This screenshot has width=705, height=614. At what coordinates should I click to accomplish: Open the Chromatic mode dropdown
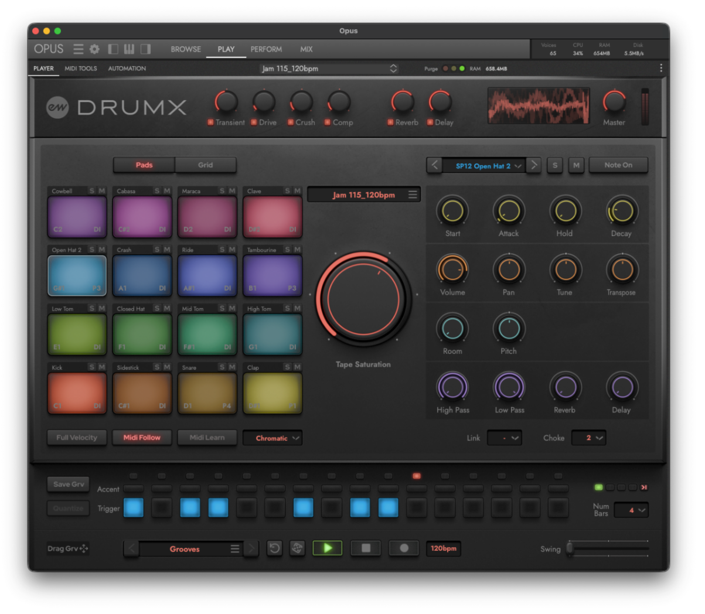pos(272,438)
